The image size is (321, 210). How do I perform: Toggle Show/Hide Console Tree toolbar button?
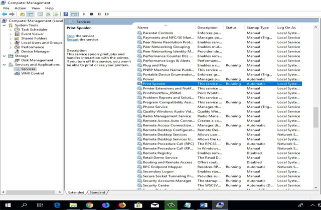coord(30,14)
